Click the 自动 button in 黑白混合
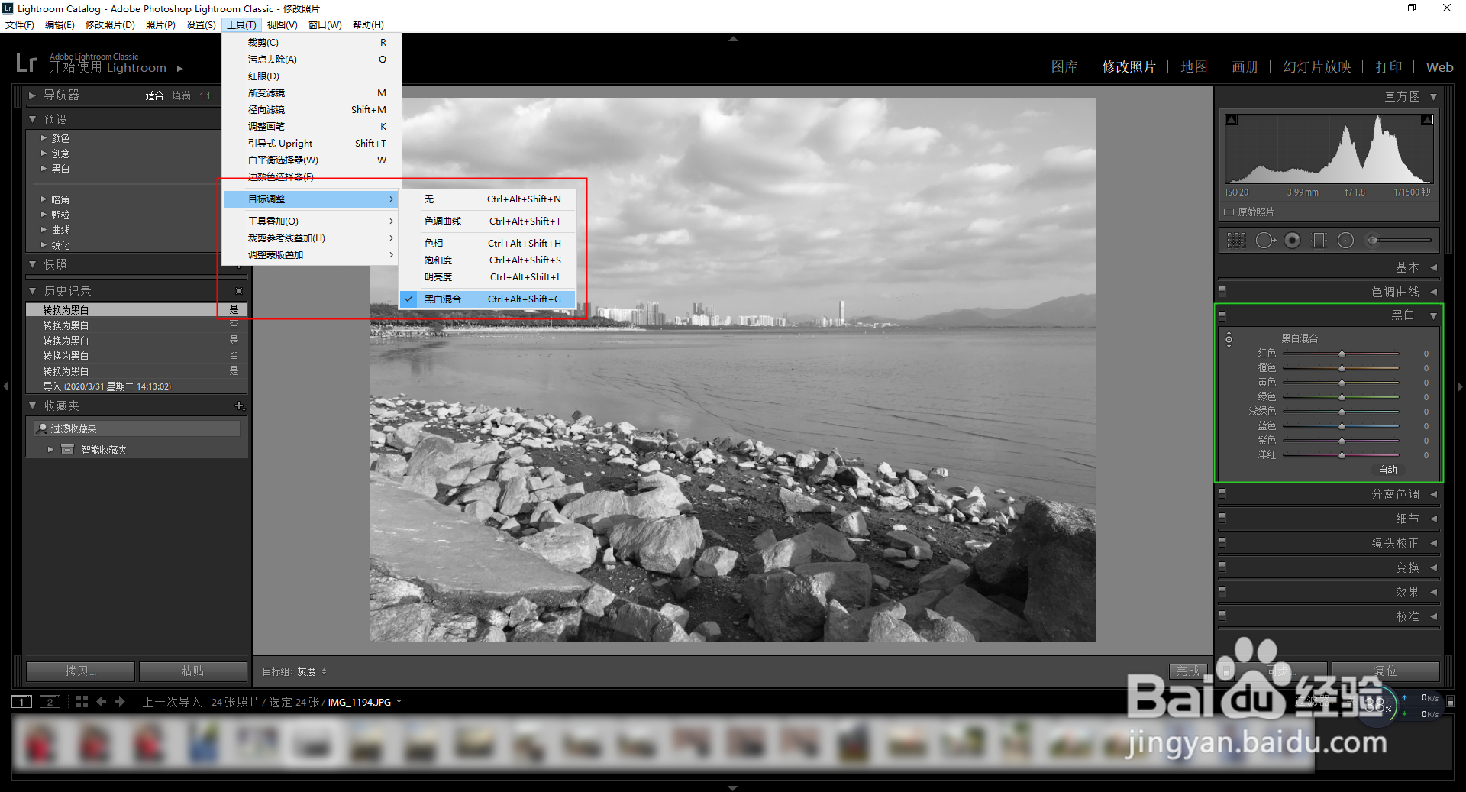 point(1387,470)
